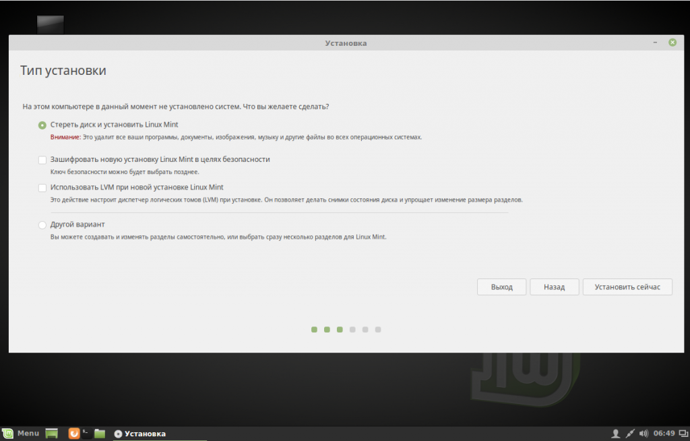
Task: Open the Menu in the taskbar
Action: click(x=28, y=433)
